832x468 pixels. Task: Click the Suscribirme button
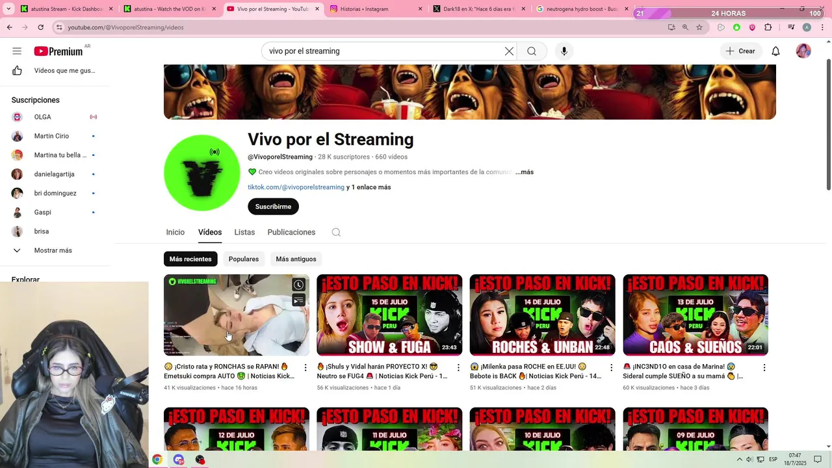273,207
